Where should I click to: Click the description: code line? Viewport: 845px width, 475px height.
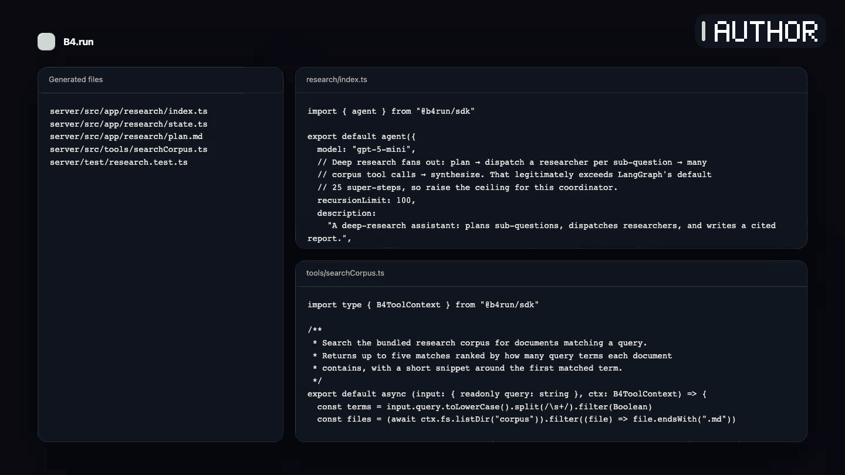pos(346,213)
